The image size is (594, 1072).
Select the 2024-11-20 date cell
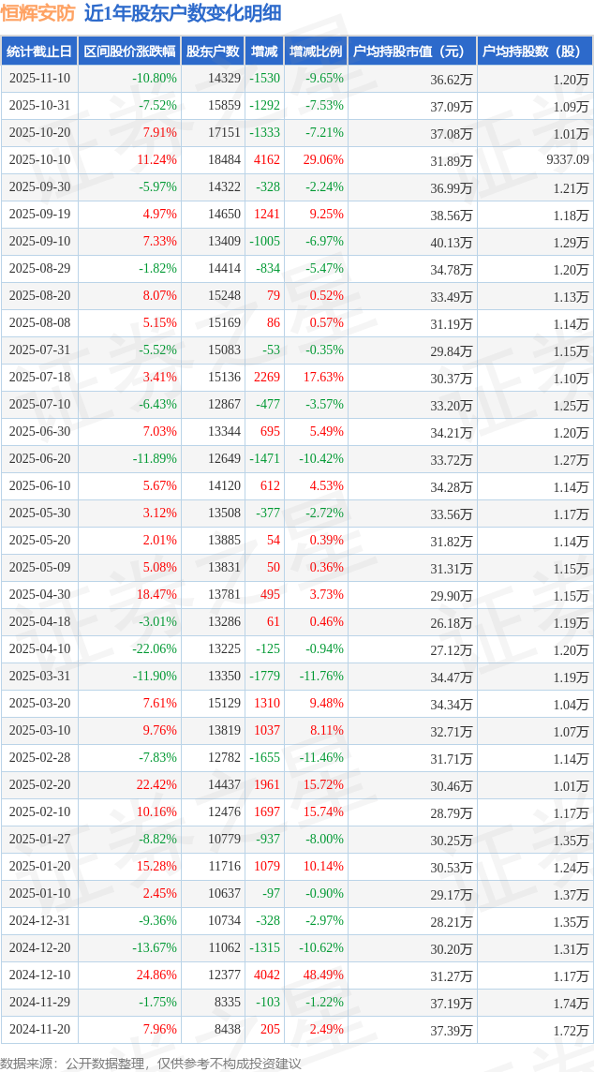point(38,1030)
